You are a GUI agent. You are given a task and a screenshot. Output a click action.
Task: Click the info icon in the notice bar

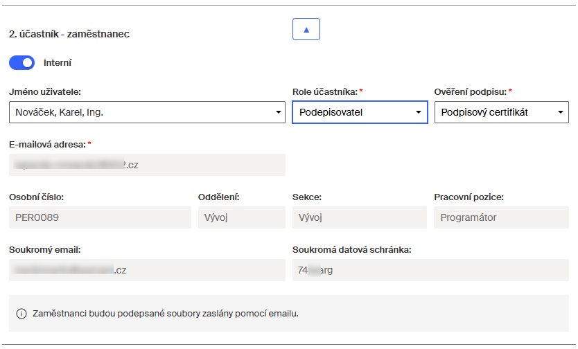(x=21, y=314)
